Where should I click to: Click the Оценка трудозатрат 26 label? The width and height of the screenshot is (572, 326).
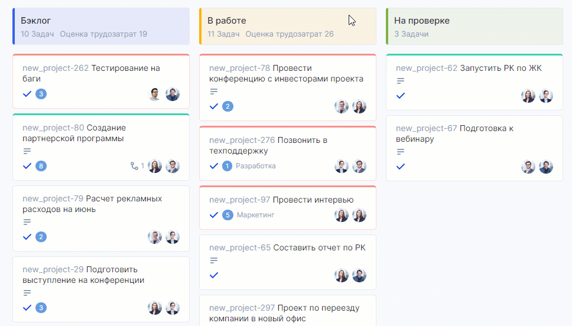290,34
